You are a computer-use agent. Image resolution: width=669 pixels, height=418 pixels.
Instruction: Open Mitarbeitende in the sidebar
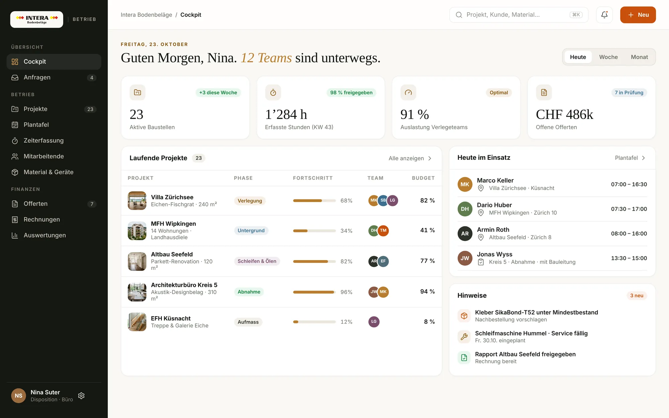(x=54, y=156)
